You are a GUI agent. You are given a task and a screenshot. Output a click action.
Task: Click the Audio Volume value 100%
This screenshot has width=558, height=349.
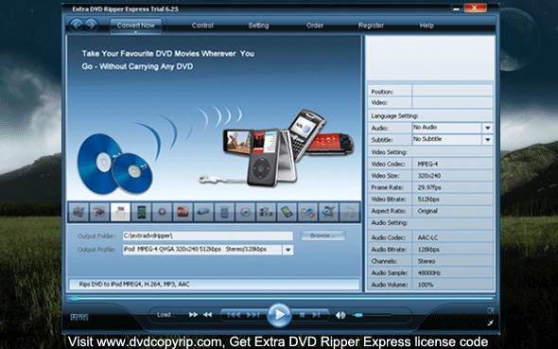coord(426,285)
